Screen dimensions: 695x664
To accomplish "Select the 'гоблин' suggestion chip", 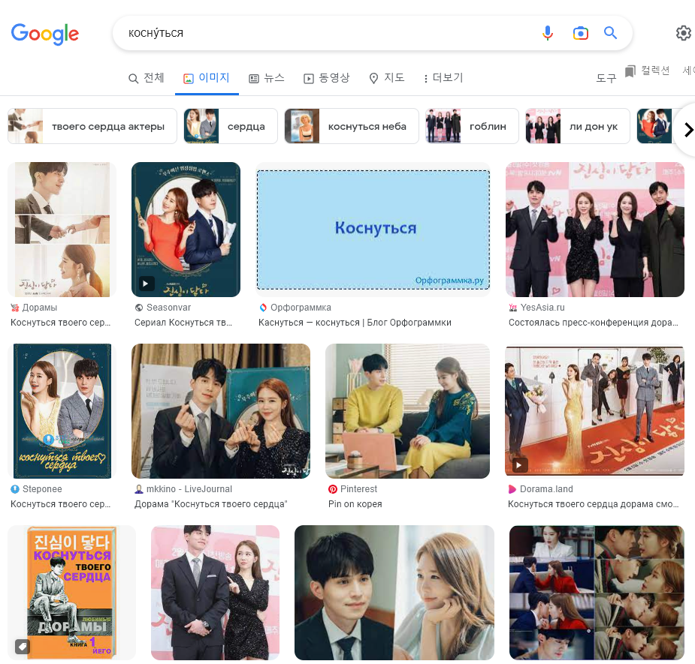I will click(472, 126).
